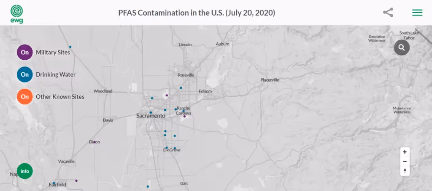Open the map search magnifier button
This screenshot has height=191, width=432.
click(x=402, y=48)
